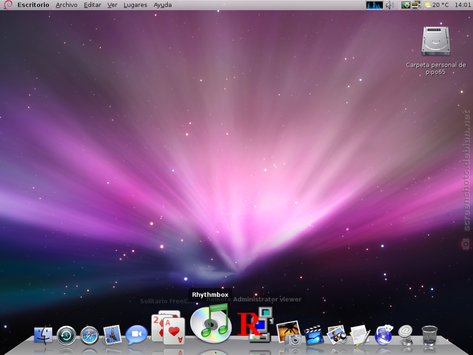Screen dimensions: 473x355
Task: Open the @ spring contacts icon
Action: click(406, 335)
